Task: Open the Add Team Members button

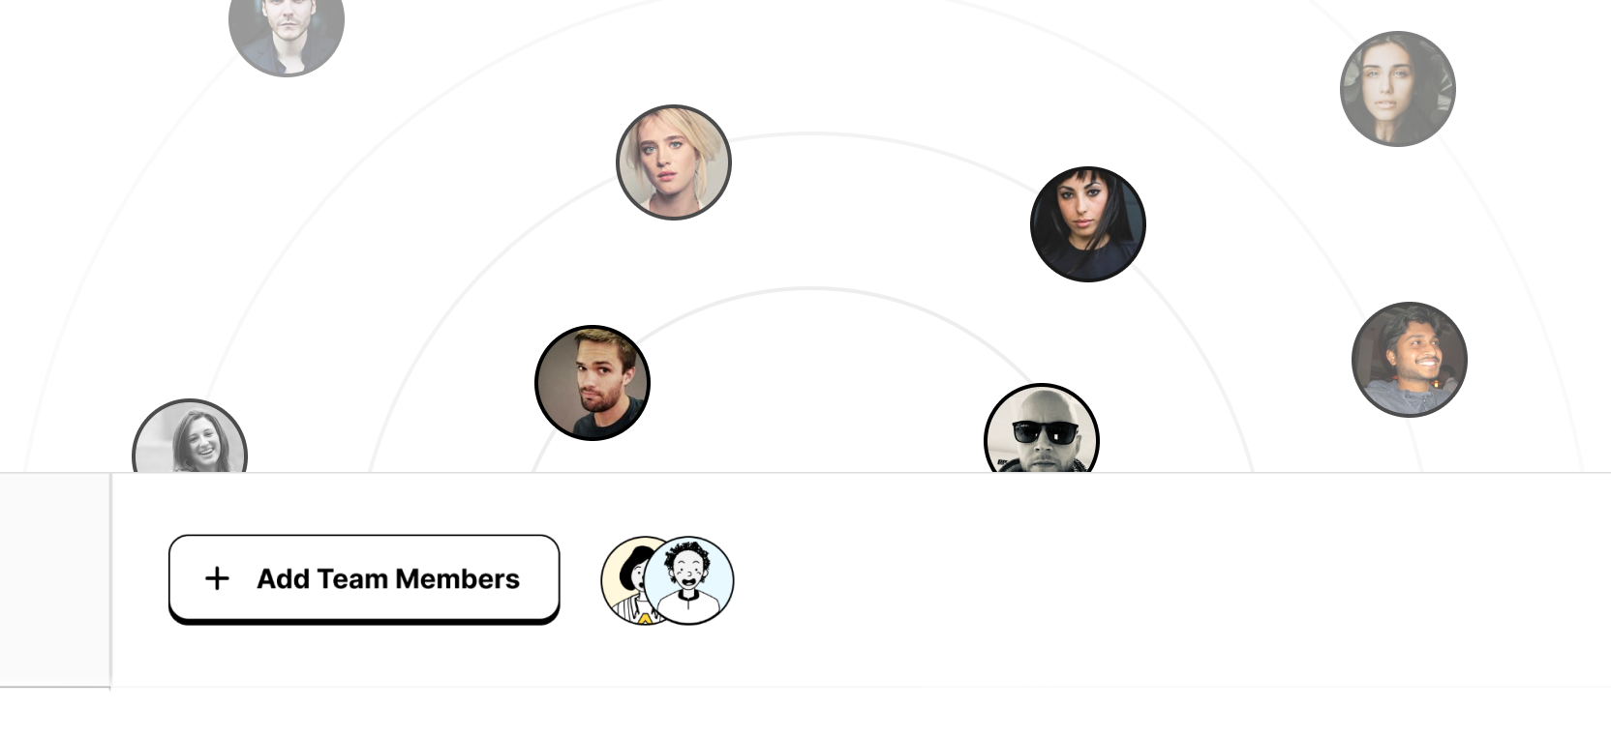Action: [364, 579]
